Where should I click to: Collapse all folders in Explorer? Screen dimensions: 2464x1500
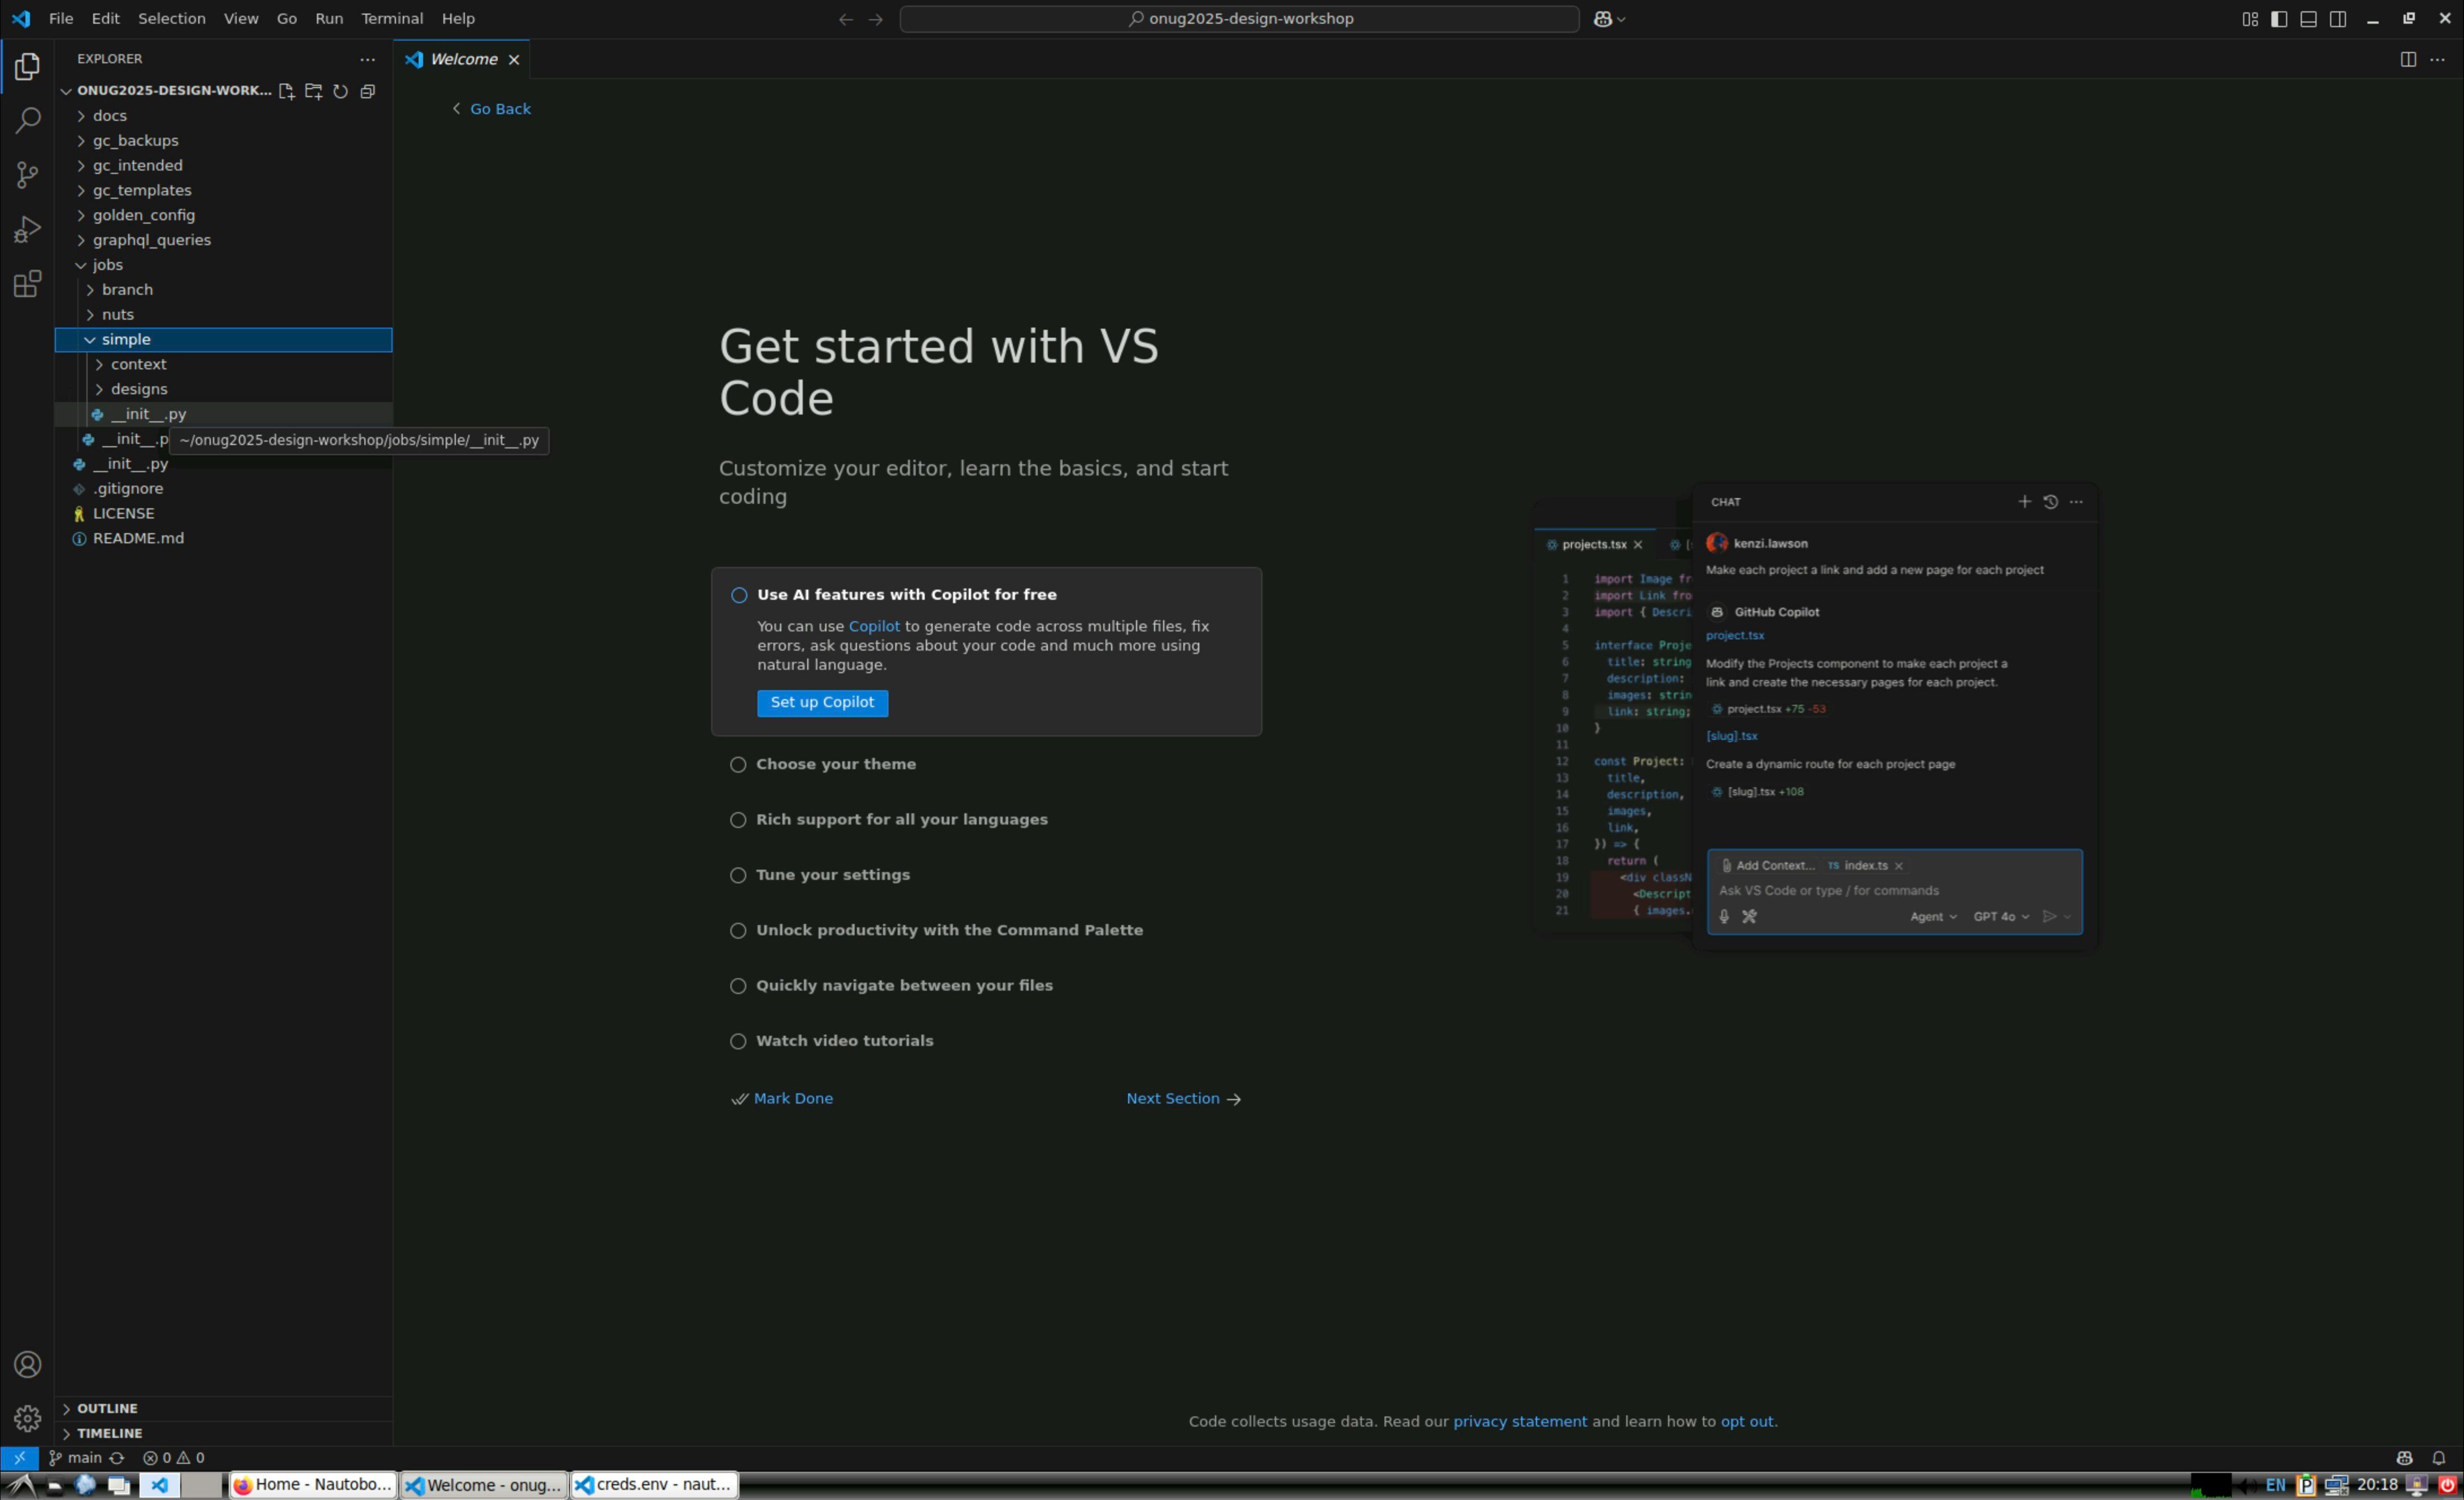[368, 91]
